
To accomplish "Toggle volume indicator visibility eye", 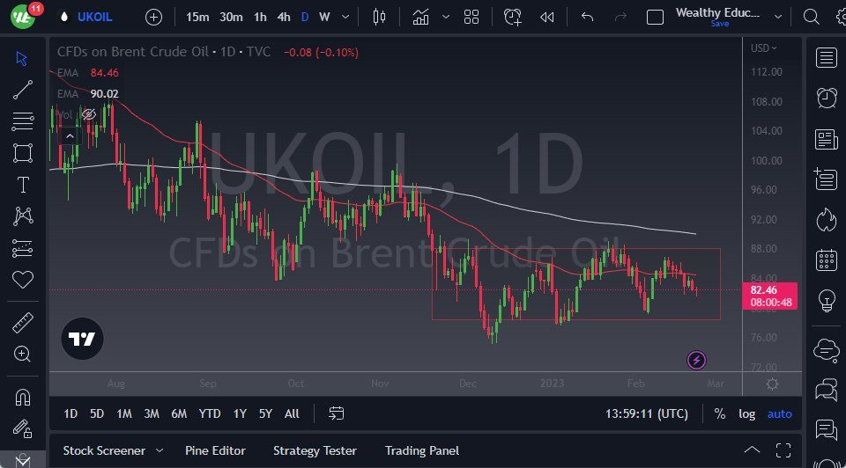I will [x=88, y=114].
